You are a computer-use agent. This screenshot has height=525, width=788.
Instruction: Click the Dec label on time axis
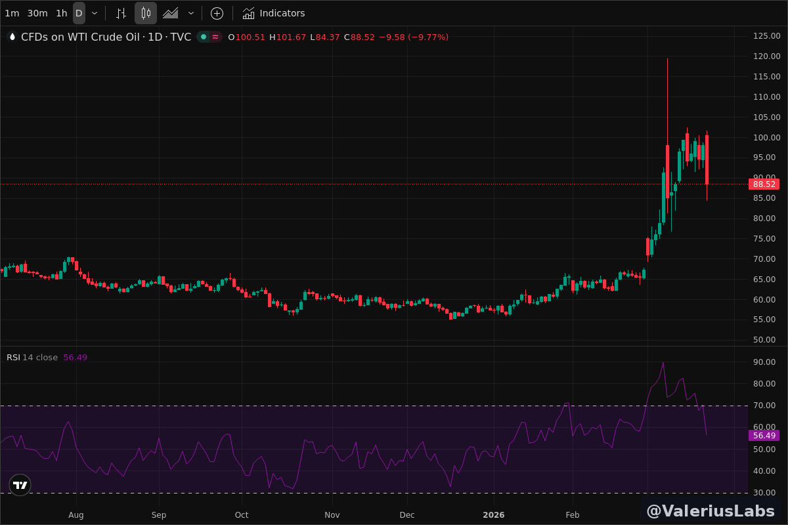(x=407, y=515)
